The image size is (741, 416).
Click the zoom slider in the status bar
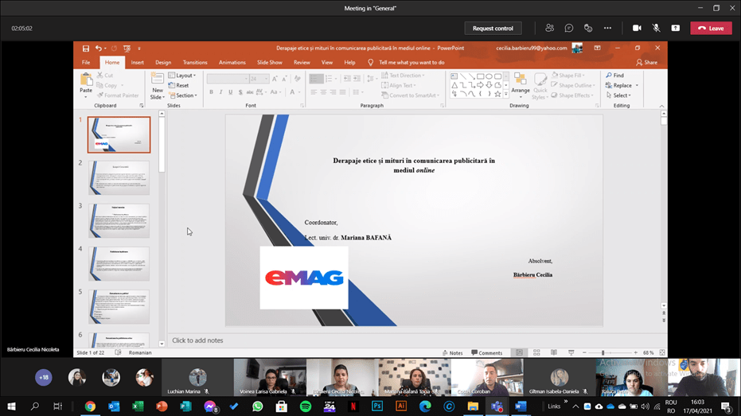[x=603, y=353]
